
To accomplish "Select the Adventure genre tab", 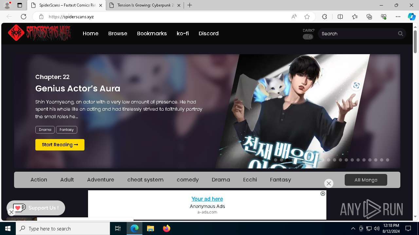I will pos(100,180).
